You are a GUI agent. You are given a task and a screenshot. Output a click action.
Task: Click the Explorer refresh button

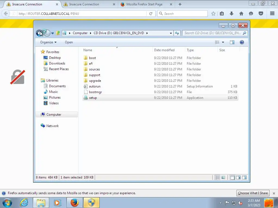[x=177, y=33]
